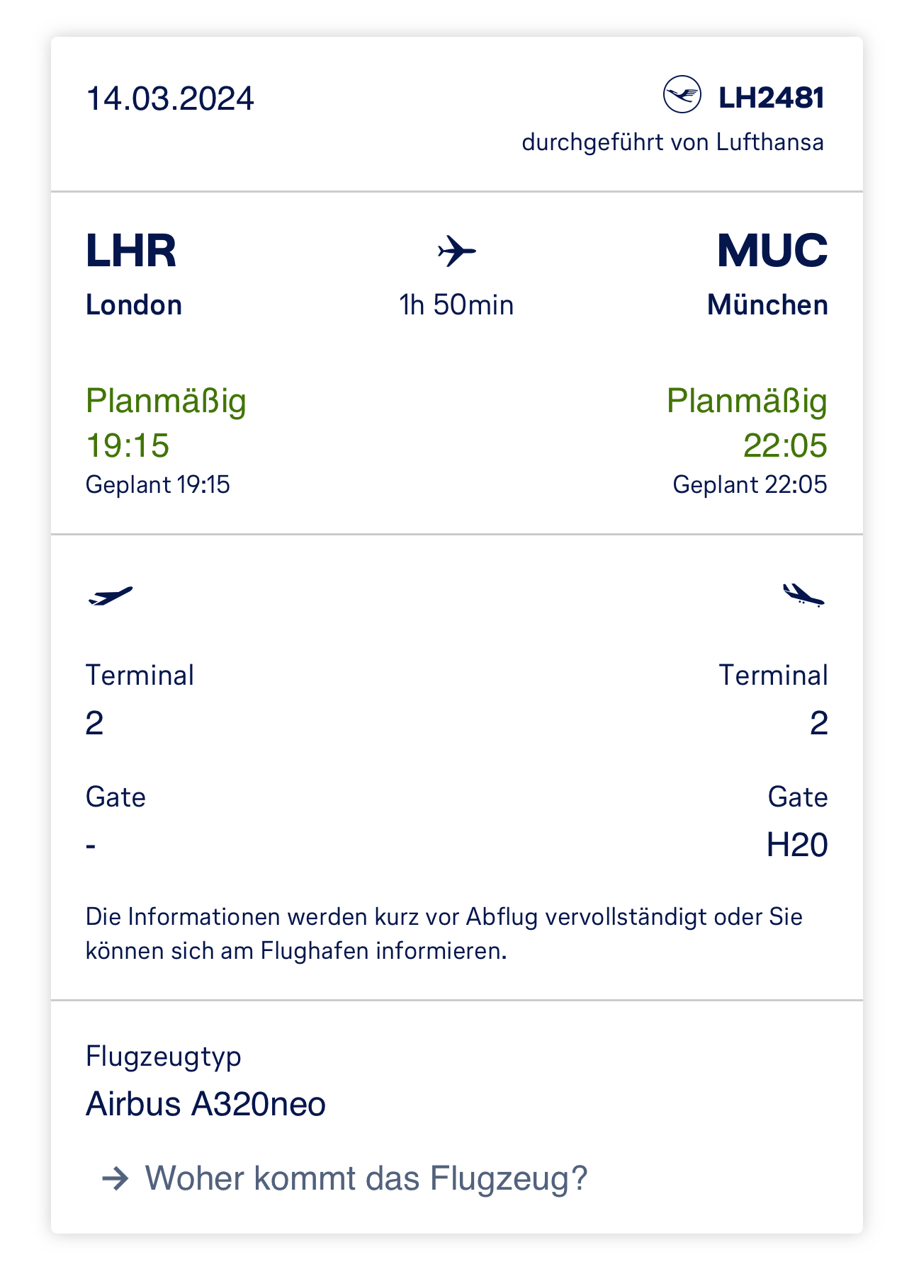Click flight number LH2481

click(772, 98)
